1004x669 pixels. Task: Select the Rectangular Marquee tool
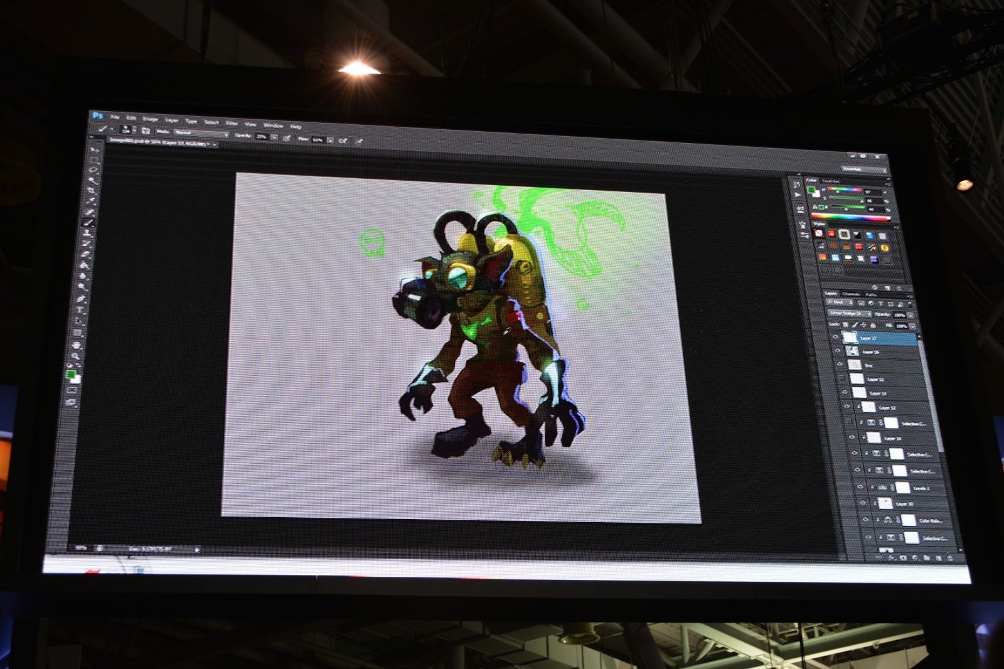[93, 160]
